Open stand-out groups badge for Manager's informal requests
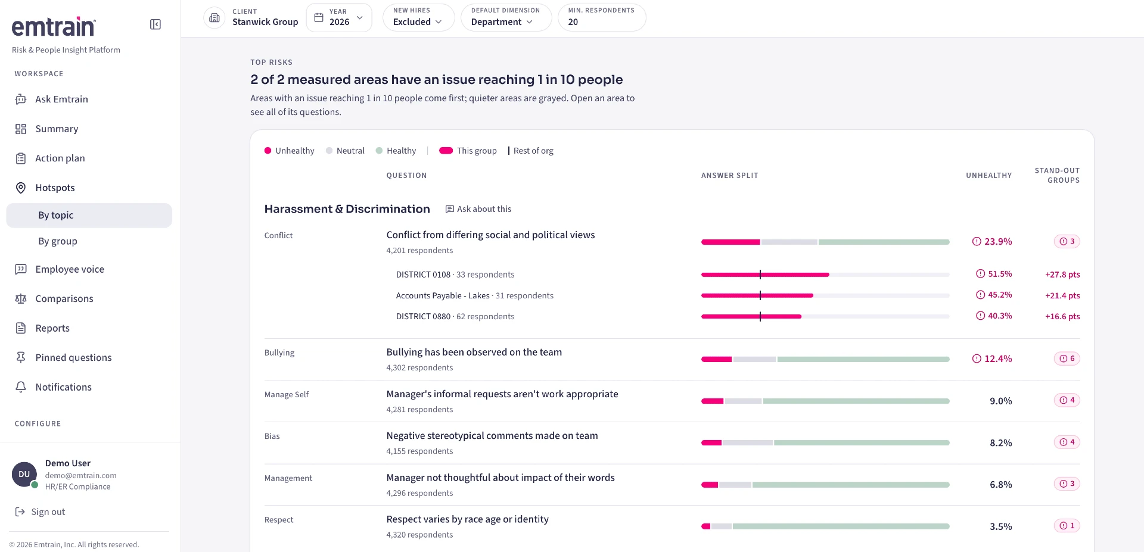1144x552 pixels. [1067, 400]
